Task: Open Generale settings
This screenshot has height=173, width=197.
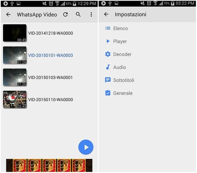Action: [x=147, y=93]
